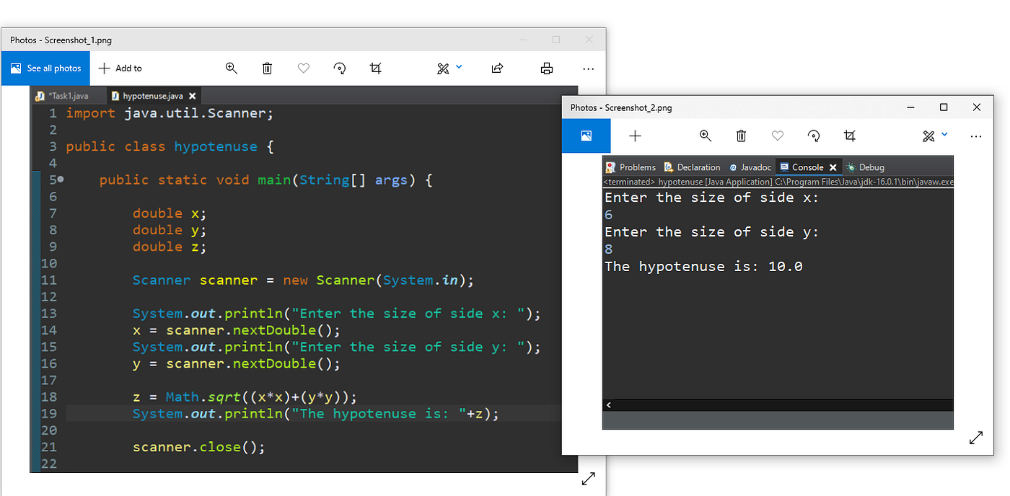Fullscreen arrow icon in Screenshot_2 window
This screenshot has height=496, width=1010.
[x=976, y=438]
